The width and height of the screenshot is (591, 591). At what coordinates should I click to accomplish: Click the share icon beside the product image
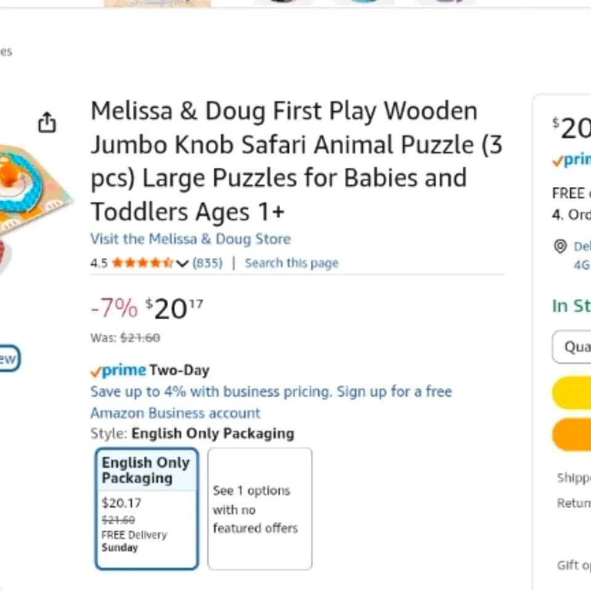pyautogui.click(x=47, y=123)
